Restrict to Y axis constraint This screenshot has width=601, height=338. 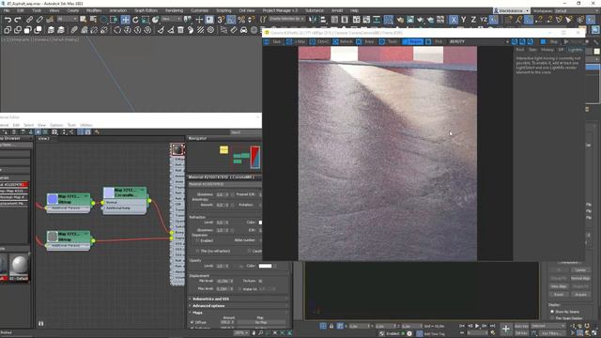(x=463, y=20)
